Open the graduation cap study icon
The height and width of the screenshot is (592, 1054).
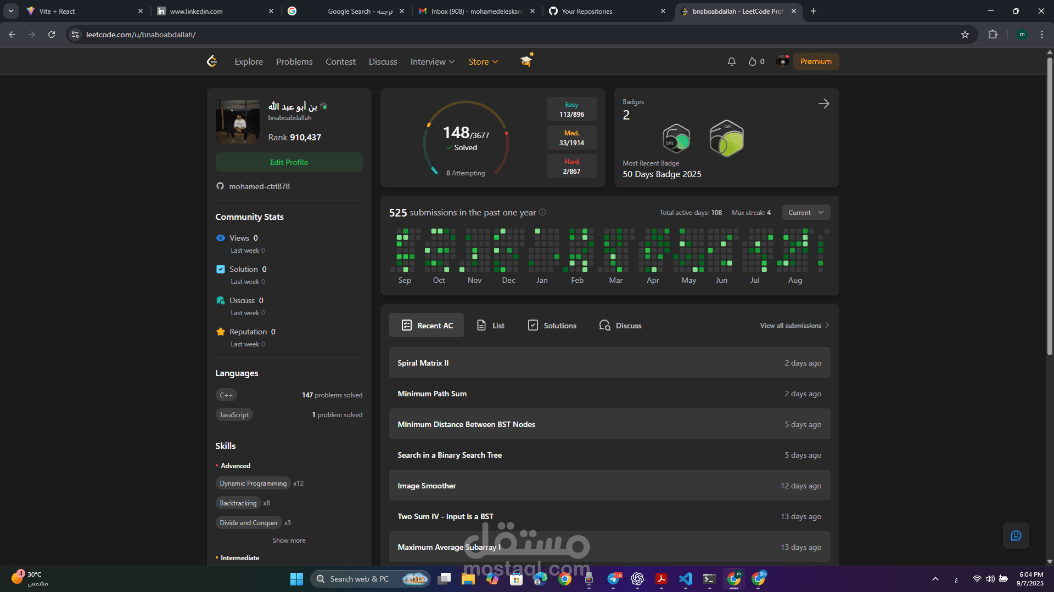pos(526,60)
